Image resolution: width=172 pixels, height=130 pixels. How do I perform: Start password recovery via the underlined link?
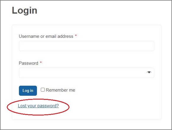coord(38,106)
